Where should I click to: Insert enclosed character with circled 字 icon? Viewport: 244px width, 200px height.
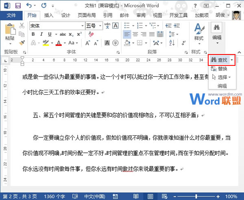tap(115, 43)
